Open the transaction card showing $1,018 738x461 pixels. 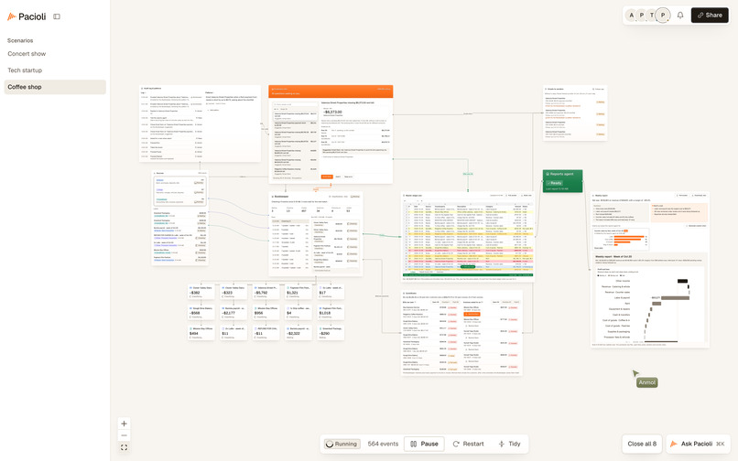[331, 312]
